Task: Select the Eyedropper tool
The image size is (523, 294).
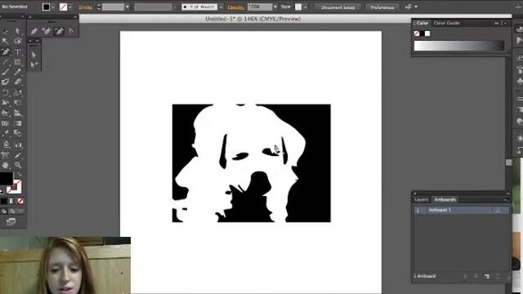Action: click(x=6, y=133)
